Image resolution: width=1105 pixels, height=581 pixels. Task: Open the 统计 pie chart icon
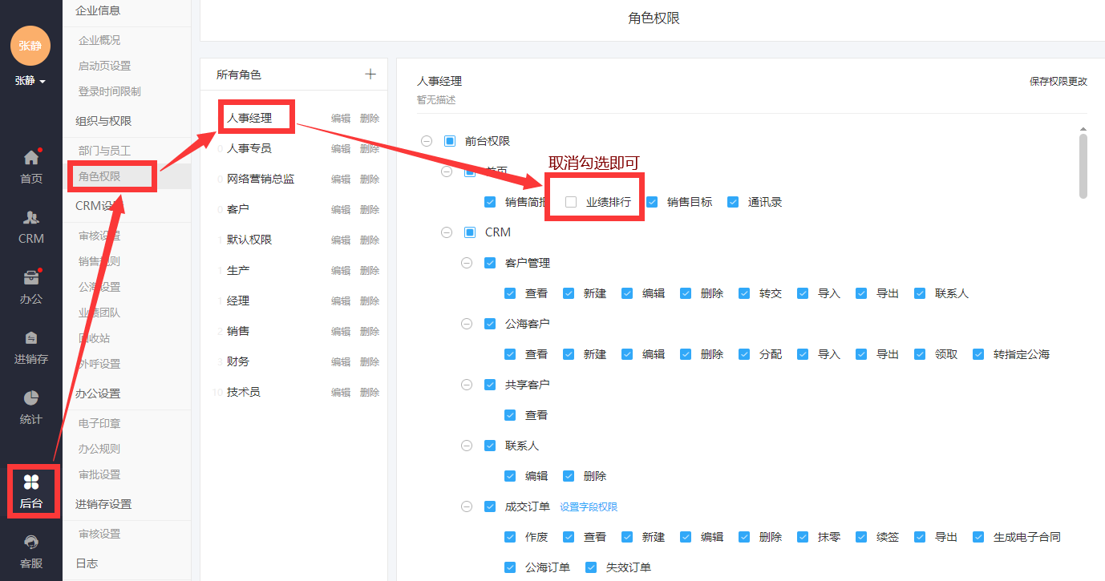[31, 398]
